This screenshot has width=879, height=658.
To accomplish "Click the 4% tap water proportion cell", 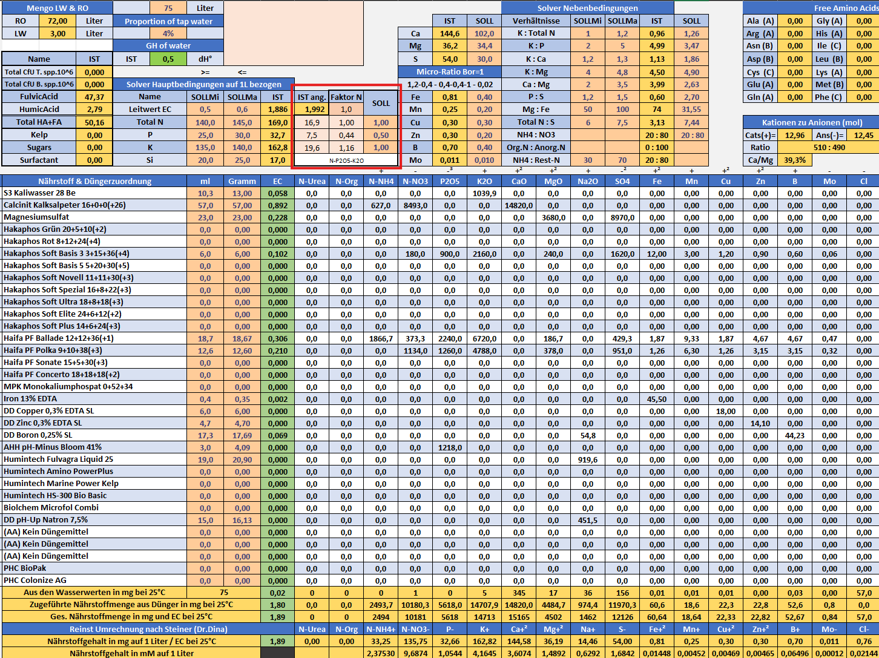I will (168, 33).
